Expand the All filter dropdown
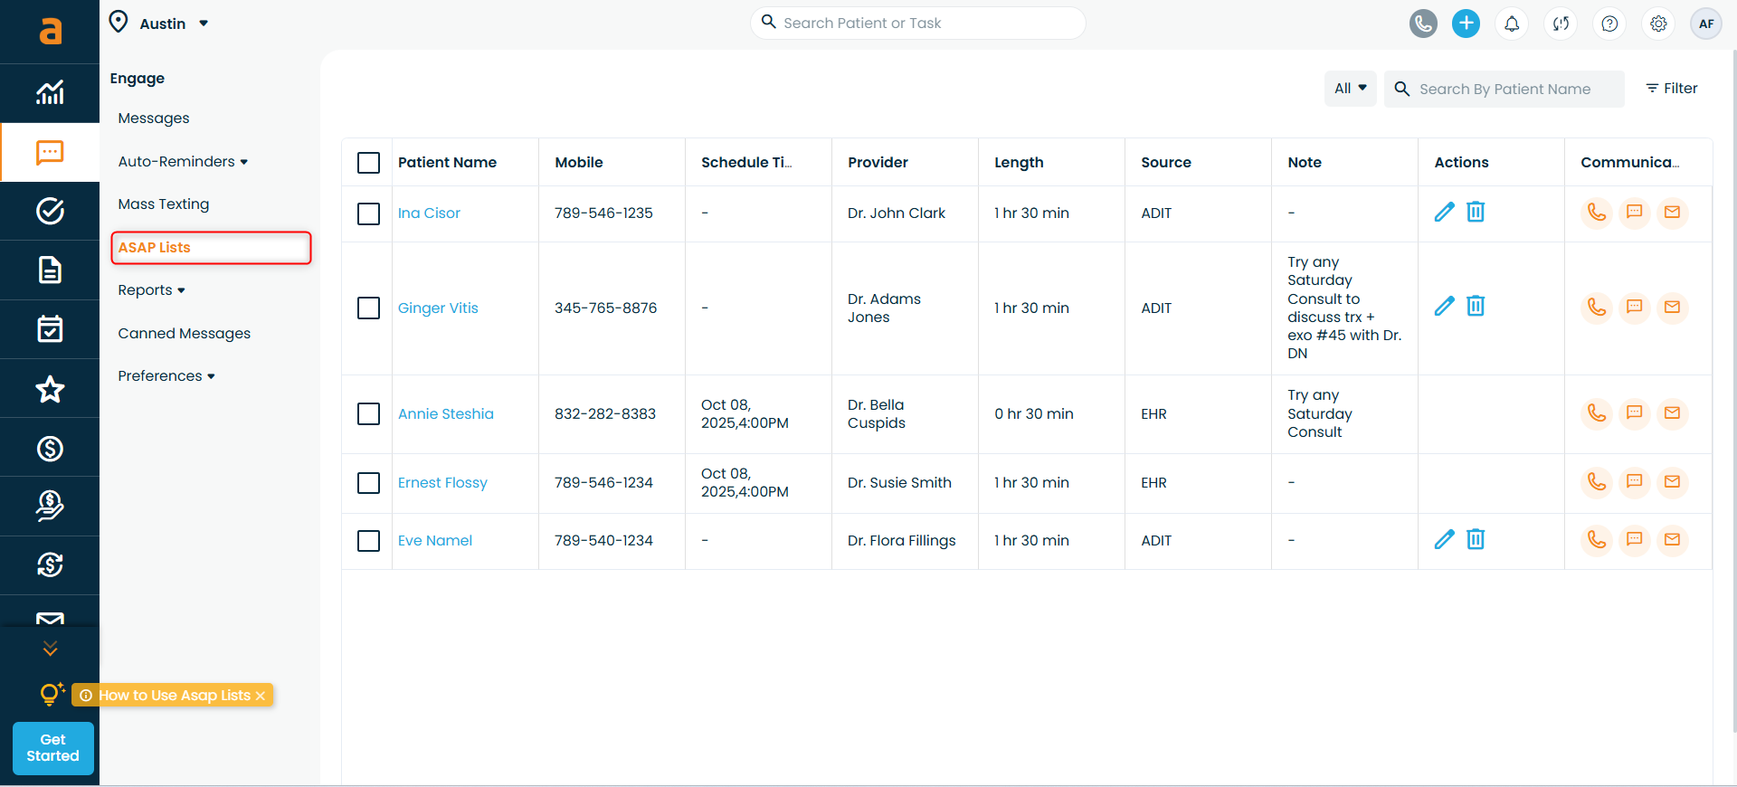 1350,89
